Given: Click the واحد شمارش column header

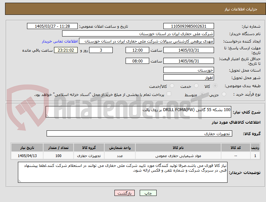Looking at the screenshot, I should tap(120, 148).
